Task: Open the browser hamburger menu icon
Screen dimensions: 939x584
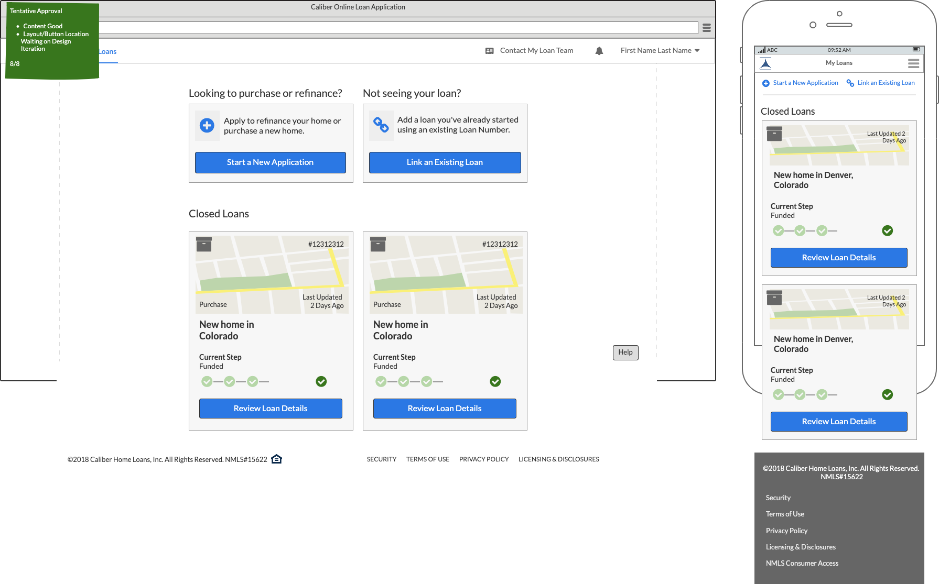Action: click(707, 28)
